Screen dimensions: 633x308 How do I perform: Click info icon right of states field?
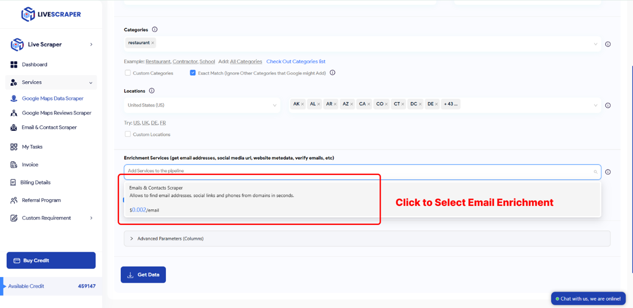(x=608, y=105)
